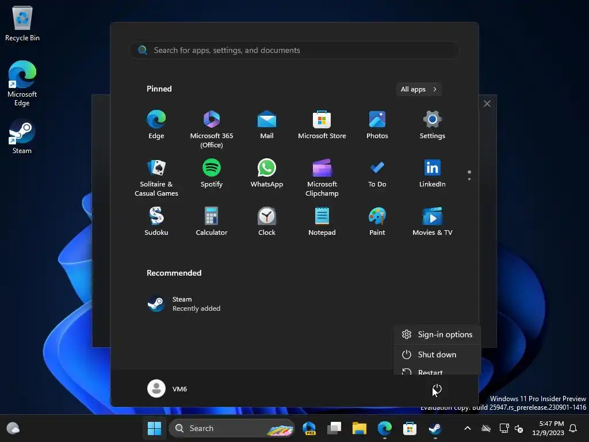The height and width of the screenshot is (442, 589).
Task: Open the weather widget on taskbar
Action: coord(13,428)
